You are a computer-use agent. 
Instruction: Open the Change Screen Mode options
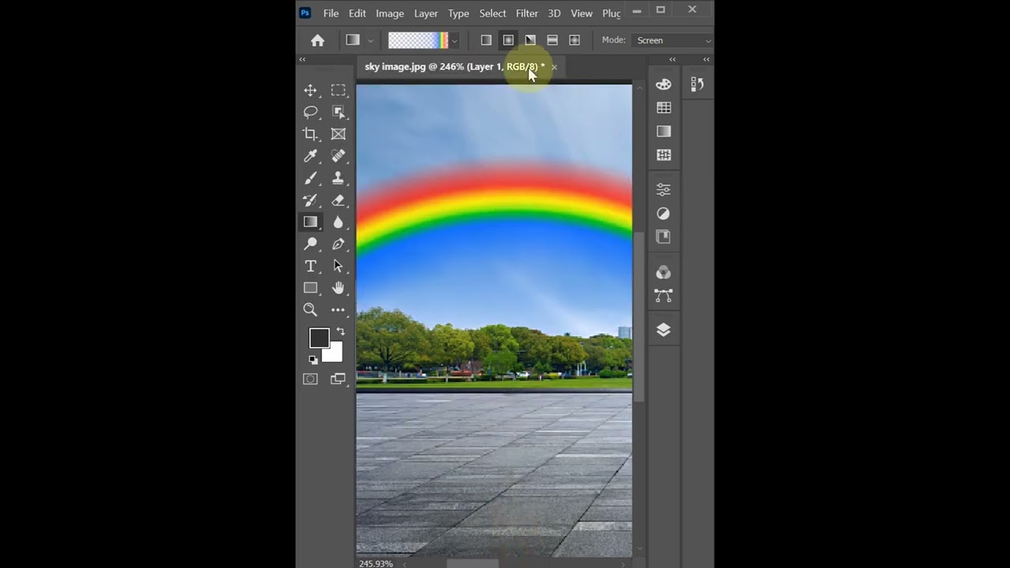pos(339,379)
